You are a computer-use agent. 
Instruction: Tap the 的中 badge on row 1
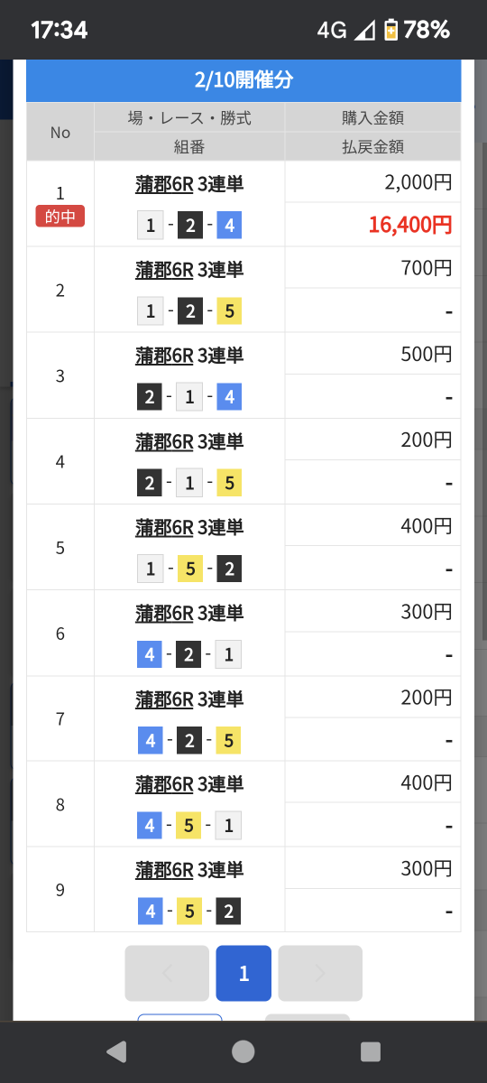pos(60,216)
